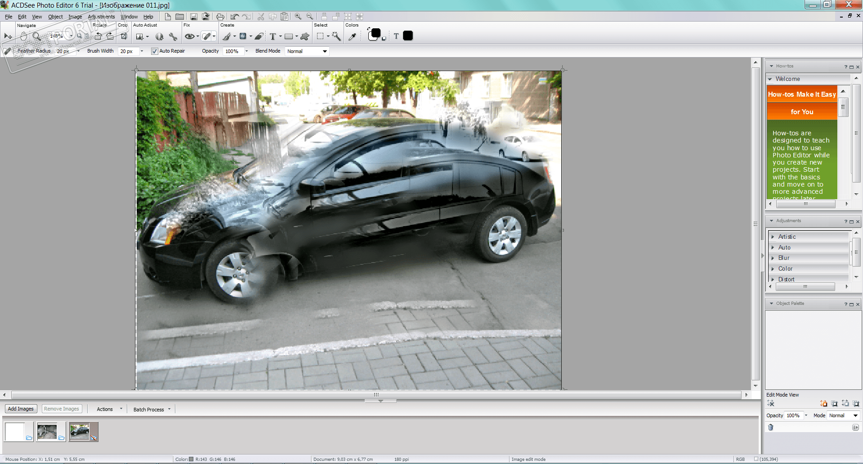863x464 pixels.
Task: Uncheck the Auto Repair checkbox
Action: pos(154,51)
